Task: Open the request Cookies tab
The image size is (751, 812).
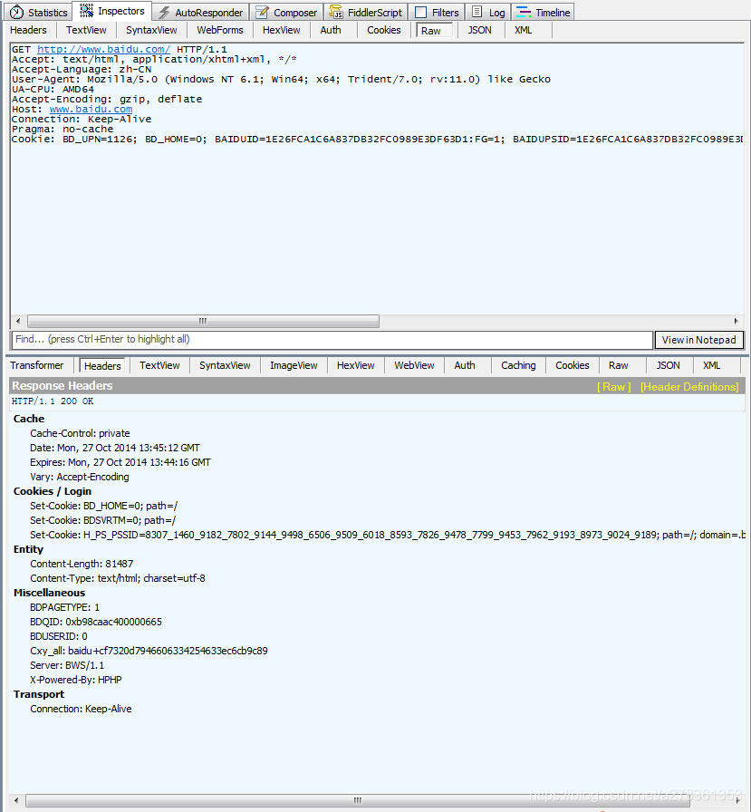Action: point(383,30)
